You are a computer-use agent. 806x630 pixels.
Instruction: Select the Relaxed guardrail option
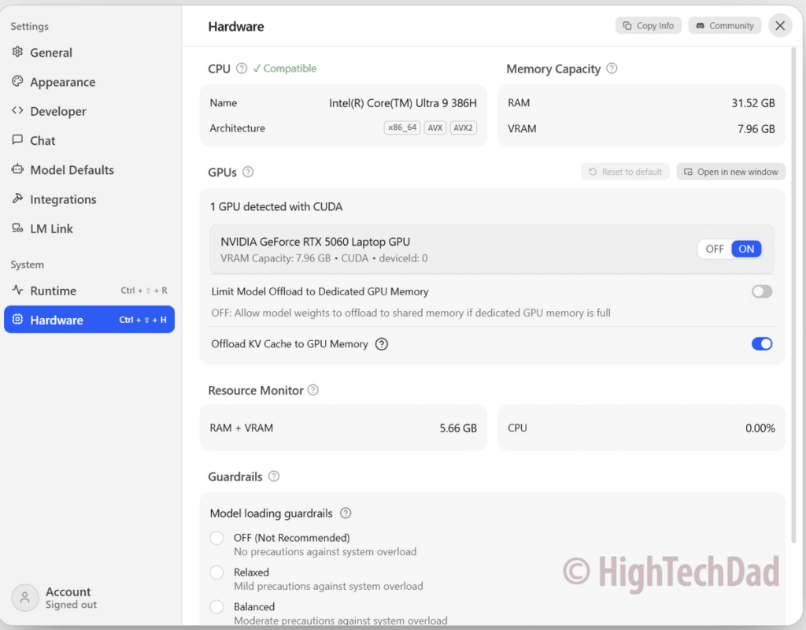[217, 573]
